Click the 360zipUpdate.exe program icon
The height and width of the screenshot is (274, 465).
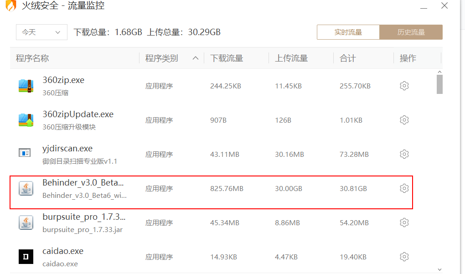26,120
